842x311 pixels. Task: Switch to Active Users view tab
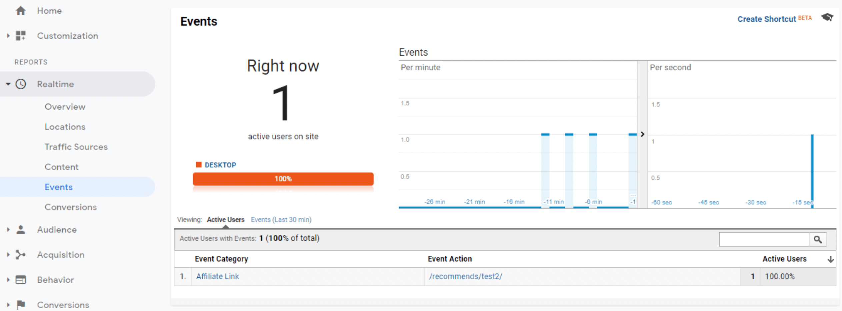(226, 220)
